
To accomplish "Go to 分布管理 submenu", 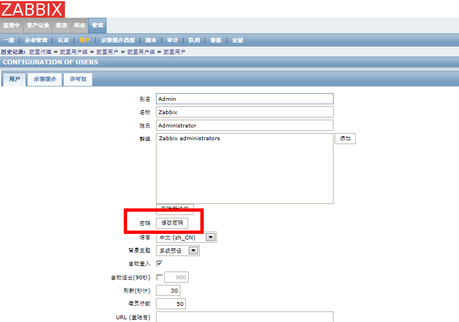I will pos(36,40).
